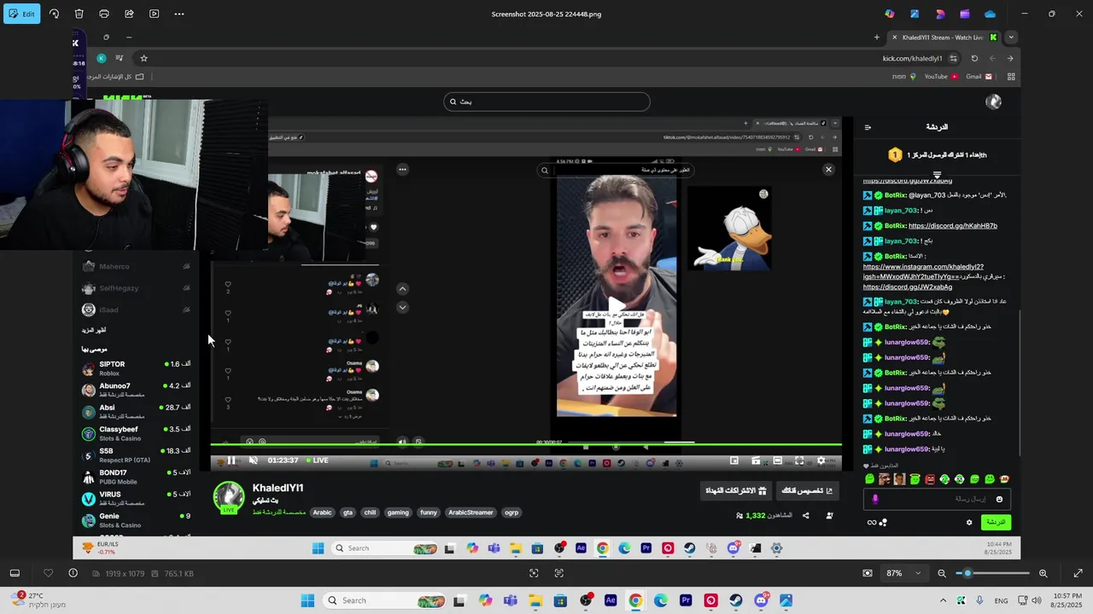The width and height of the screenshot is (1093, 614).
Task: Select the Arabic tag under KhaledlYl1
Action: pos(322,513)
